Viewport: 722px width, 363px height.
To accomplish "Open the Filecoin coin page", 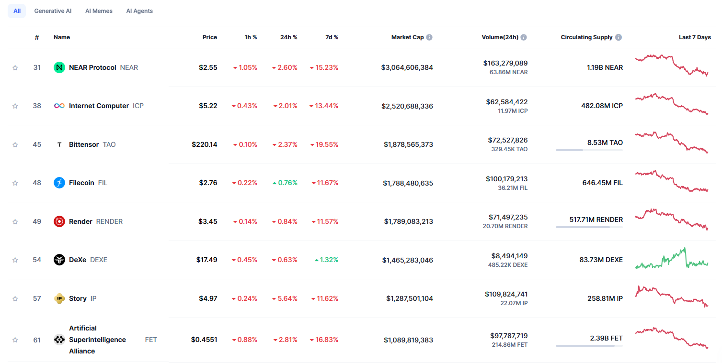I will 81,183.
